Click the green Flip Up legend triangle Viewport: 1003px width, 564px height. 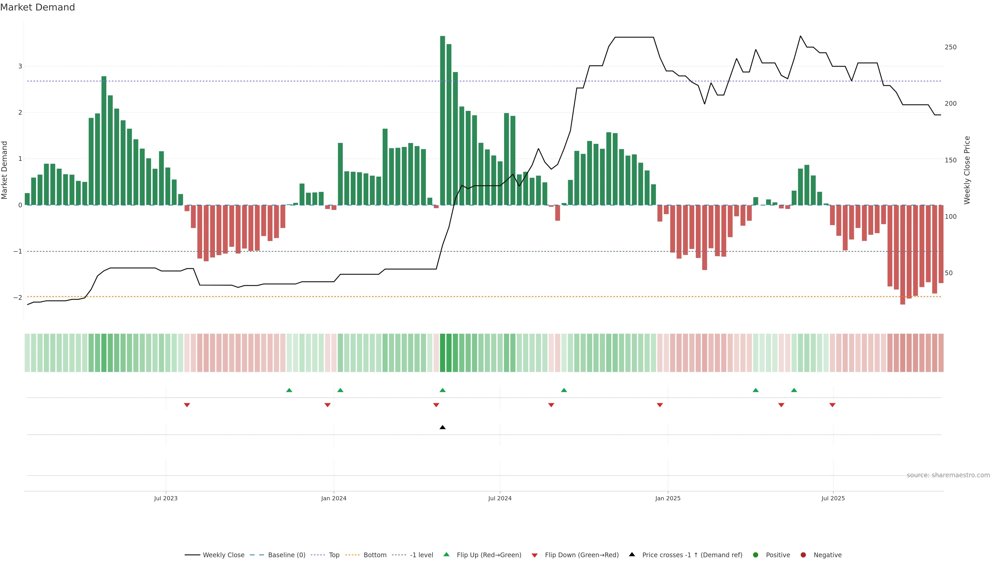point(446,554)
